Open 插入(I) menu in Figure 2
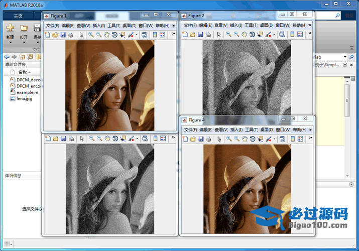Viewport: 359px width, 251px height. pos(236,25)
